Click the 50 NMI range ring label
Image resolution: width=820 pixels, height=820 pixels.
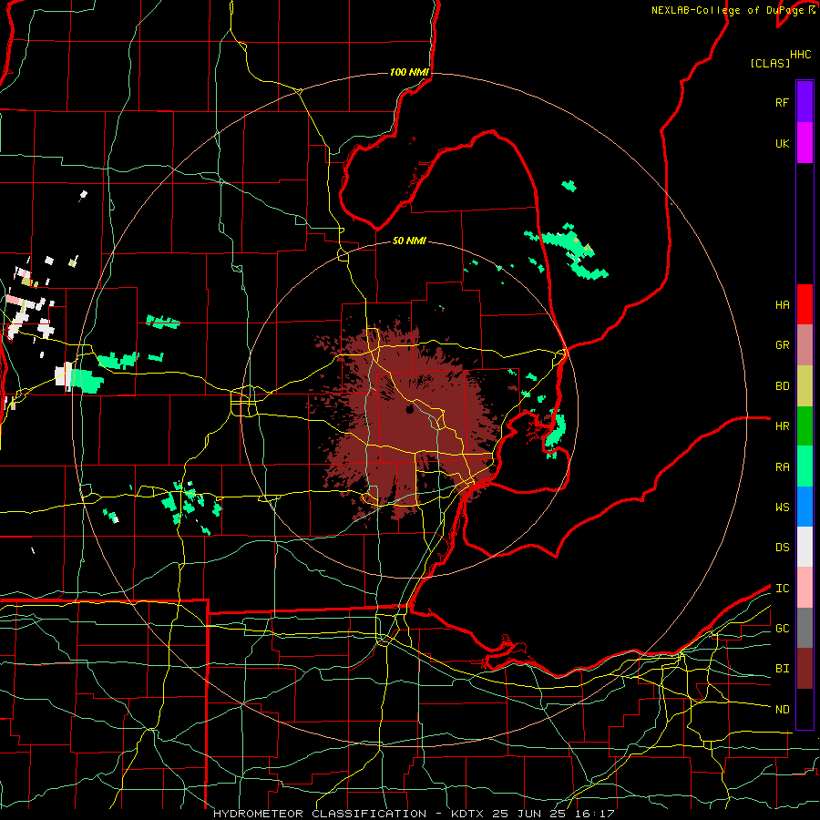tap(409, 241)
